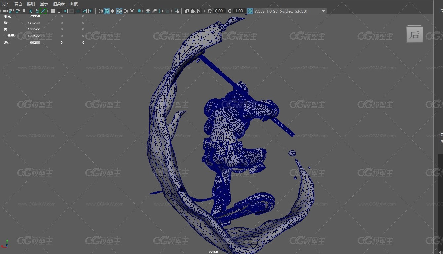Enable Textured display mode
The width and height of the screenshot is (443, 254).
tap(126, 11)
